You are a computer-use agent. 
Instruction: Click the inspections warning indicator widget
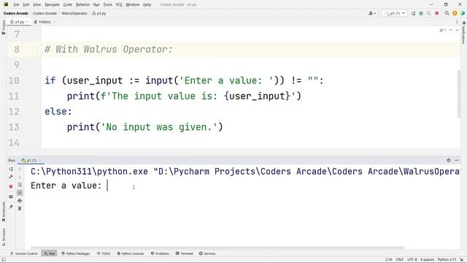coord(443,30)
